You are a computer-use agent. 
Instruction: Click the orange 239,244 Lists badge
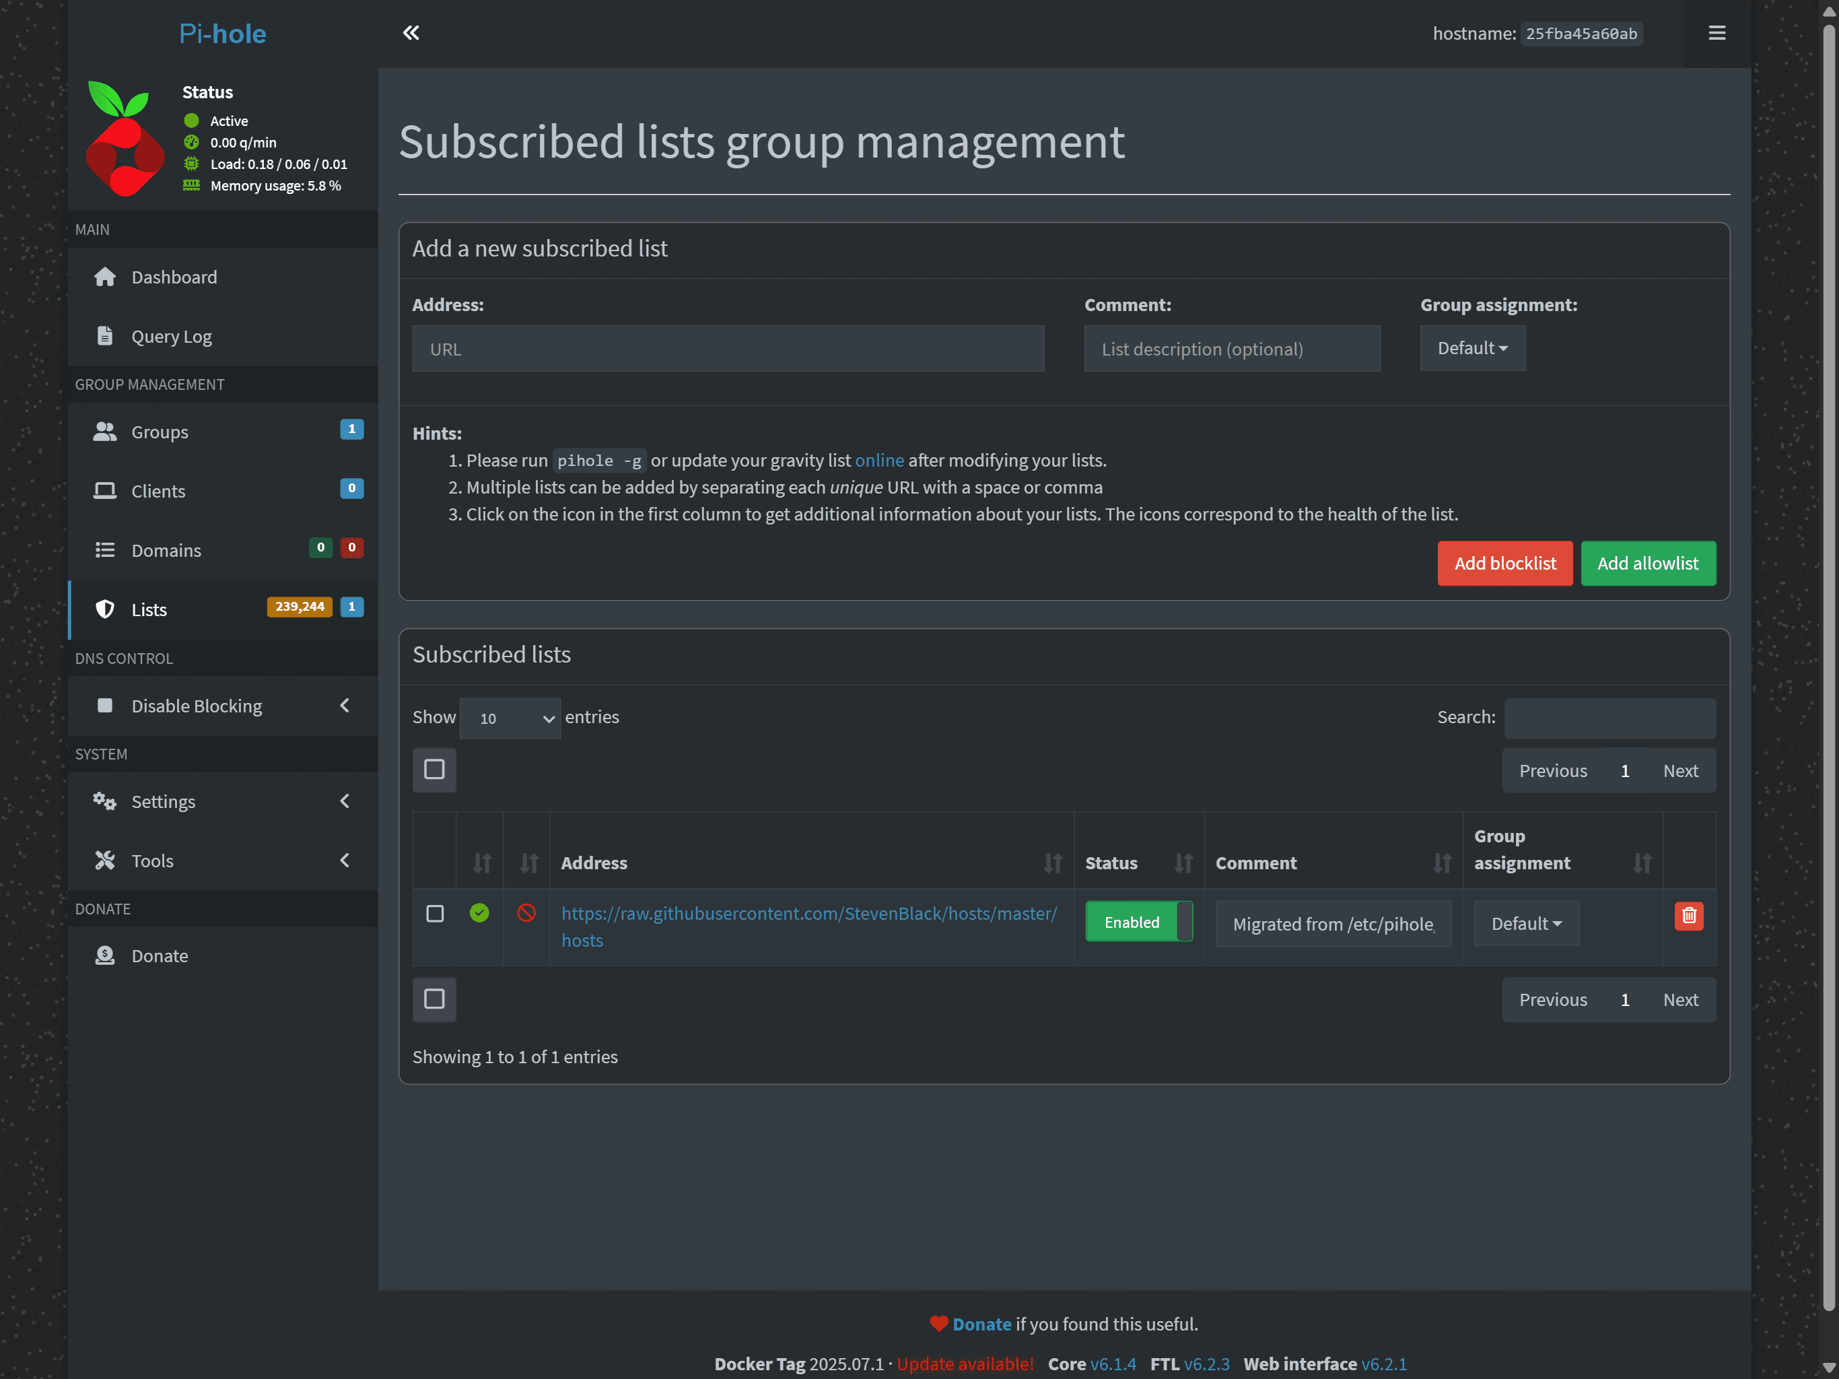point(300,606)
